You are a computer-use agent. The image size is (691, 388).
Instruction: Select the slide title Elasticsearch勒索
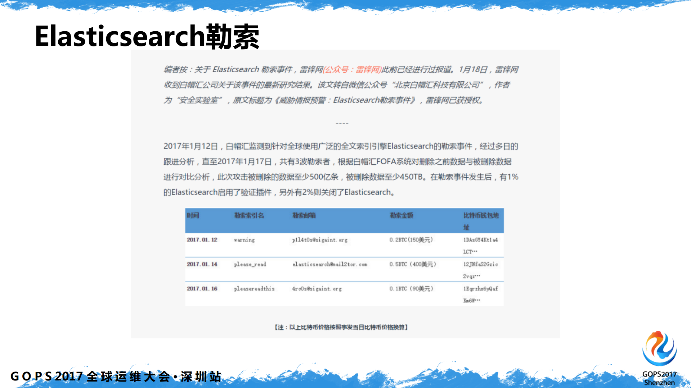(x=148, y=37)
